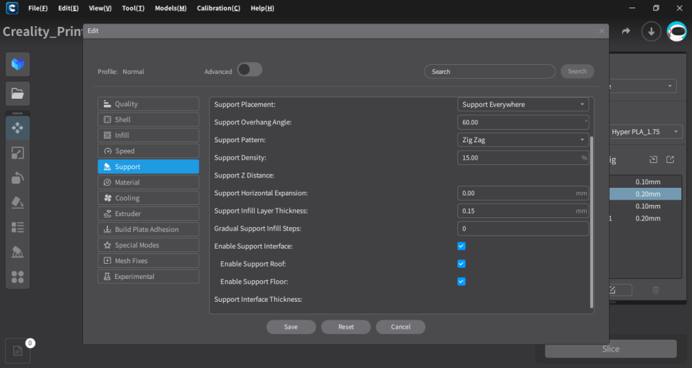Switch to the Cooling settings category
Screen dimensions: 692x368
(x=148, y=198)
